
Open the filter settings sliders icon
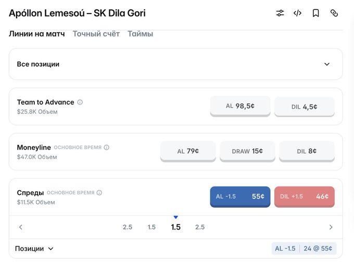tap(280, 13)
